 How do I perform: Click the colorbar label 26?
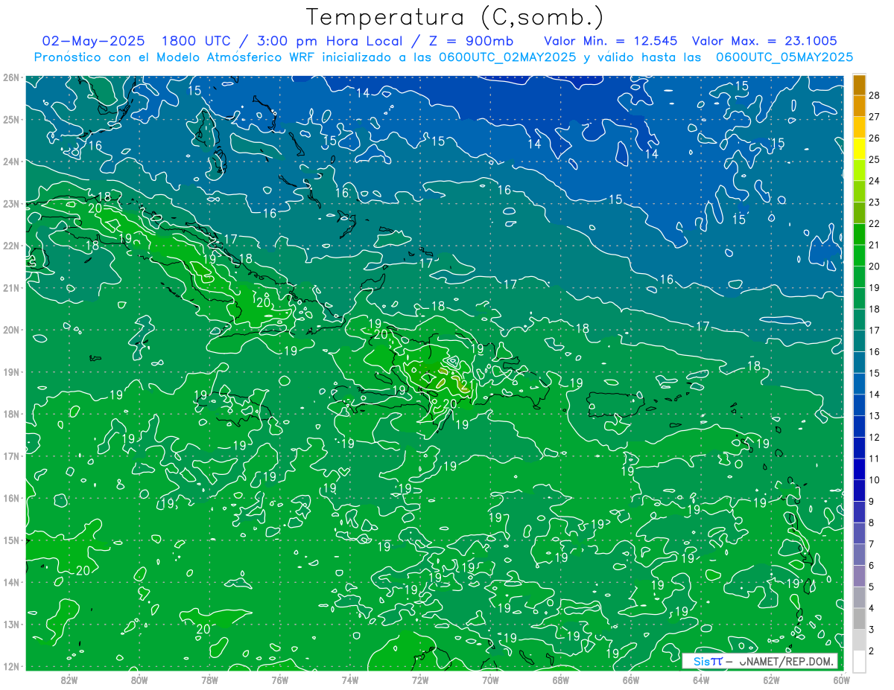point(875,138)
